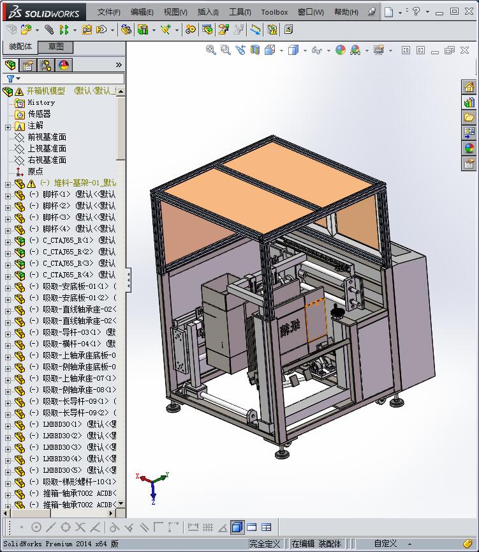Screen dimensions: 479x552
Task: Open the Toolbox menu
Action: [274, 12]
